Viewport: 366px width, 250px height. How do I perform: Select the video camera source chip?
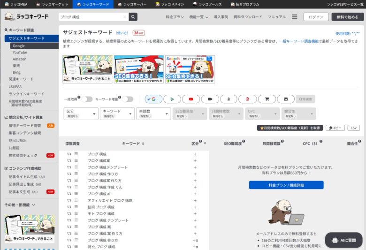[210, 99]
